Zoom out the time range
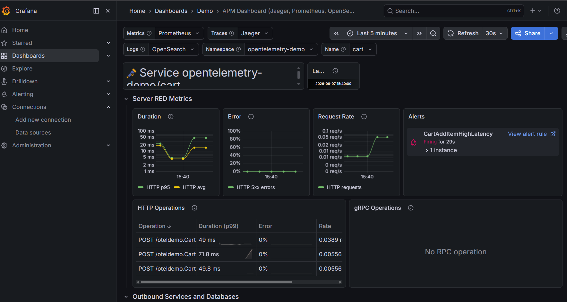The height and width of the screenshot is (302, 567). tap(433, 33)
